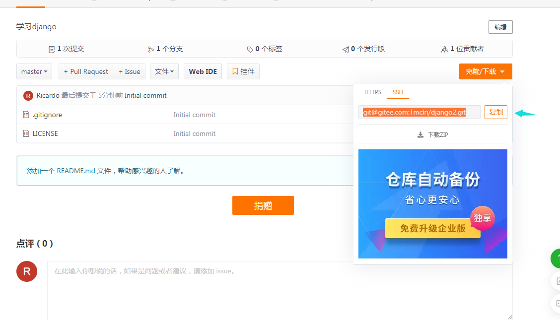The height and width of the screenshot is (320, 560).
Task: Click the tag icon beside 0 个标签
Action: click(250, 49)
